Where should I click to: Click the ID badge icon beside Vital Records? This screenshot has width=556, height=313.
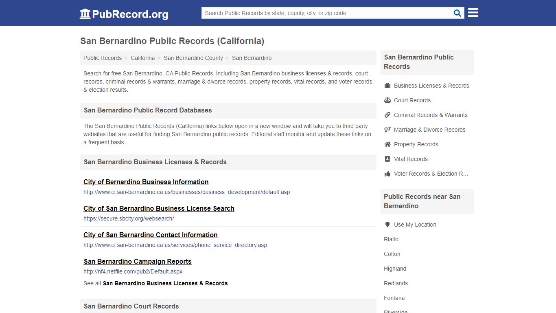[387, 159]
